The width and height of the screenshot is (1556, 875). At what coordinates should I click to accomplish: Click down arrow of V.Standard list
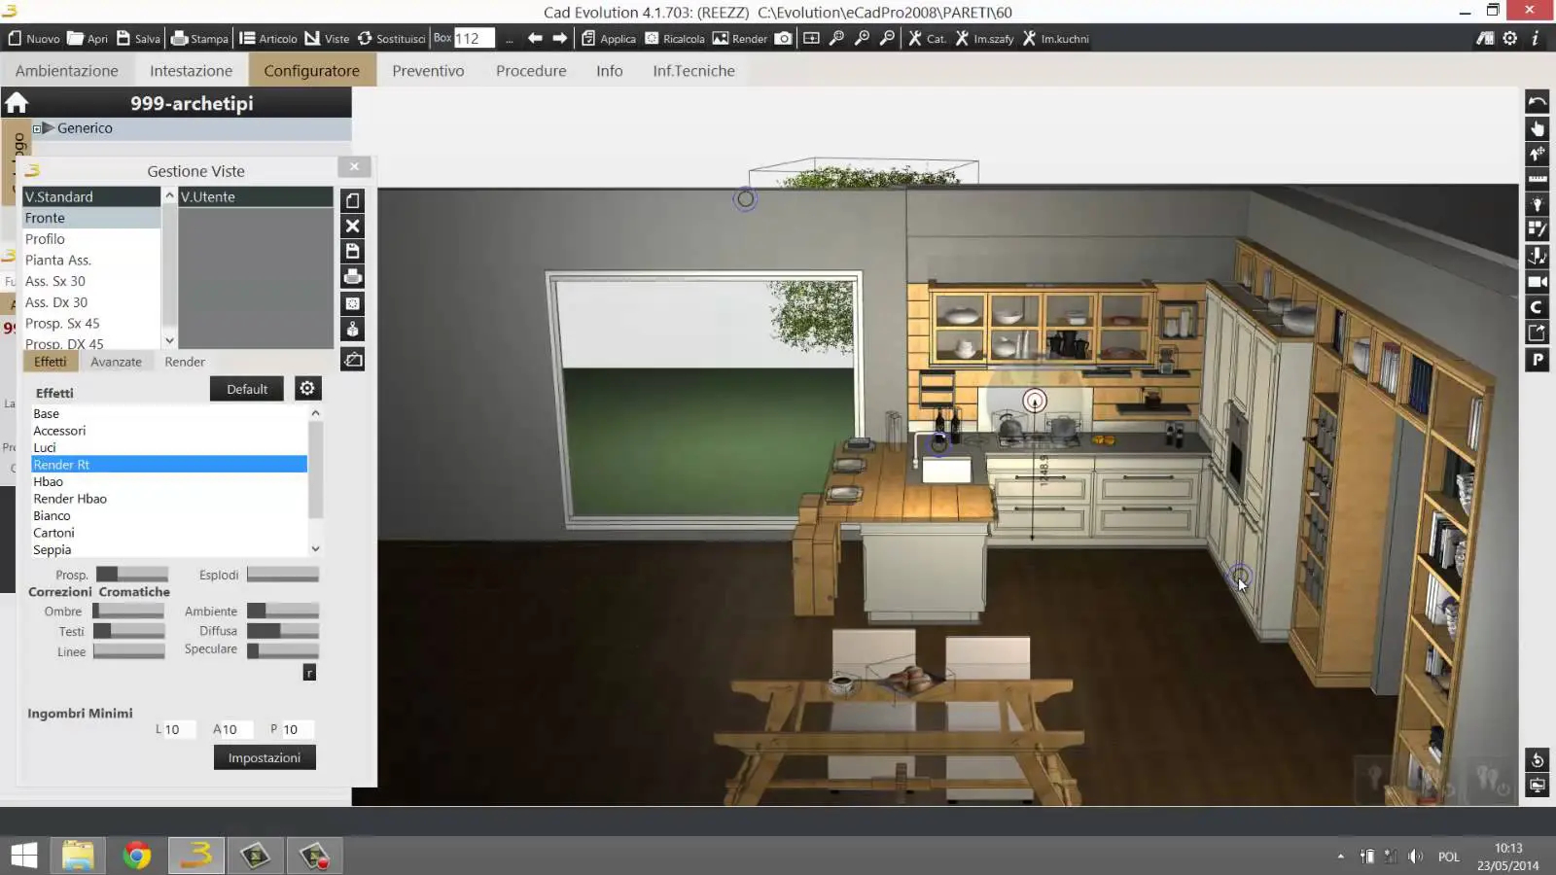point(169,340)
